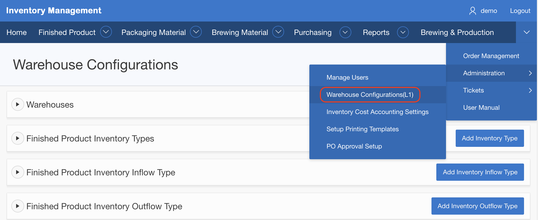Click the Add Inventory Type button
This screenshot has height=220, width=538.
[x=490, y=138]
